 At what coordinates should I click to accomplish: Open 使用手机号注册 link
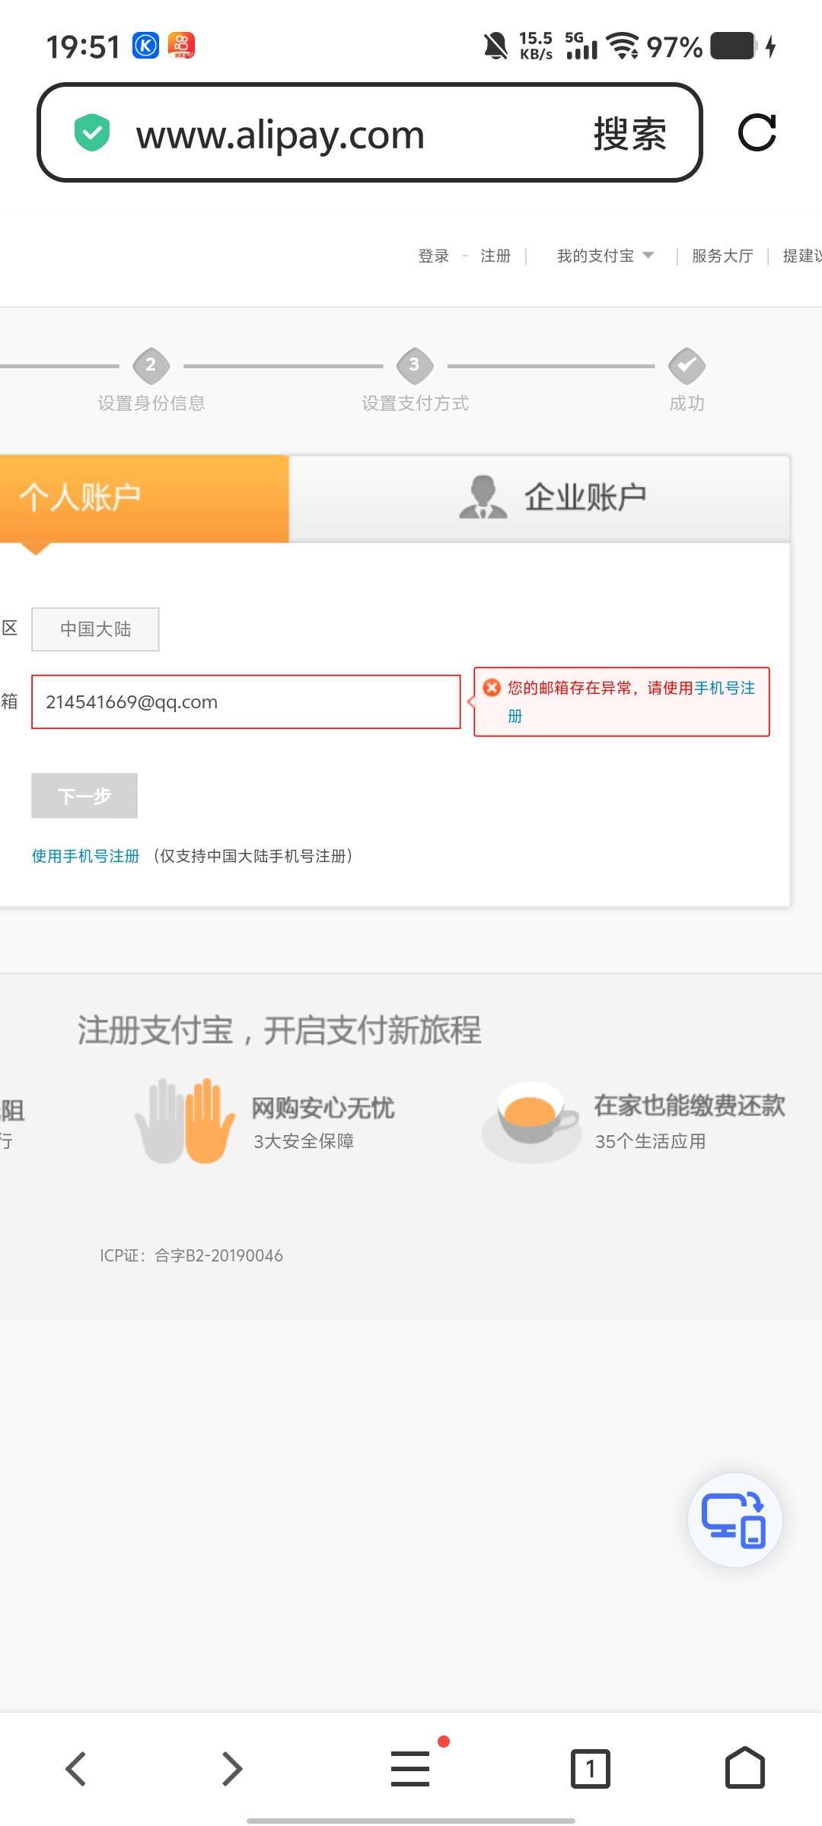[x=85, y=856]
